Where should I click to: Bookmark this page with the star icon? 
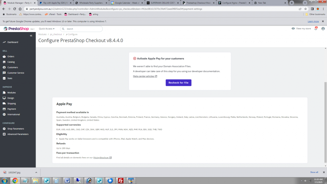[305, 9]
